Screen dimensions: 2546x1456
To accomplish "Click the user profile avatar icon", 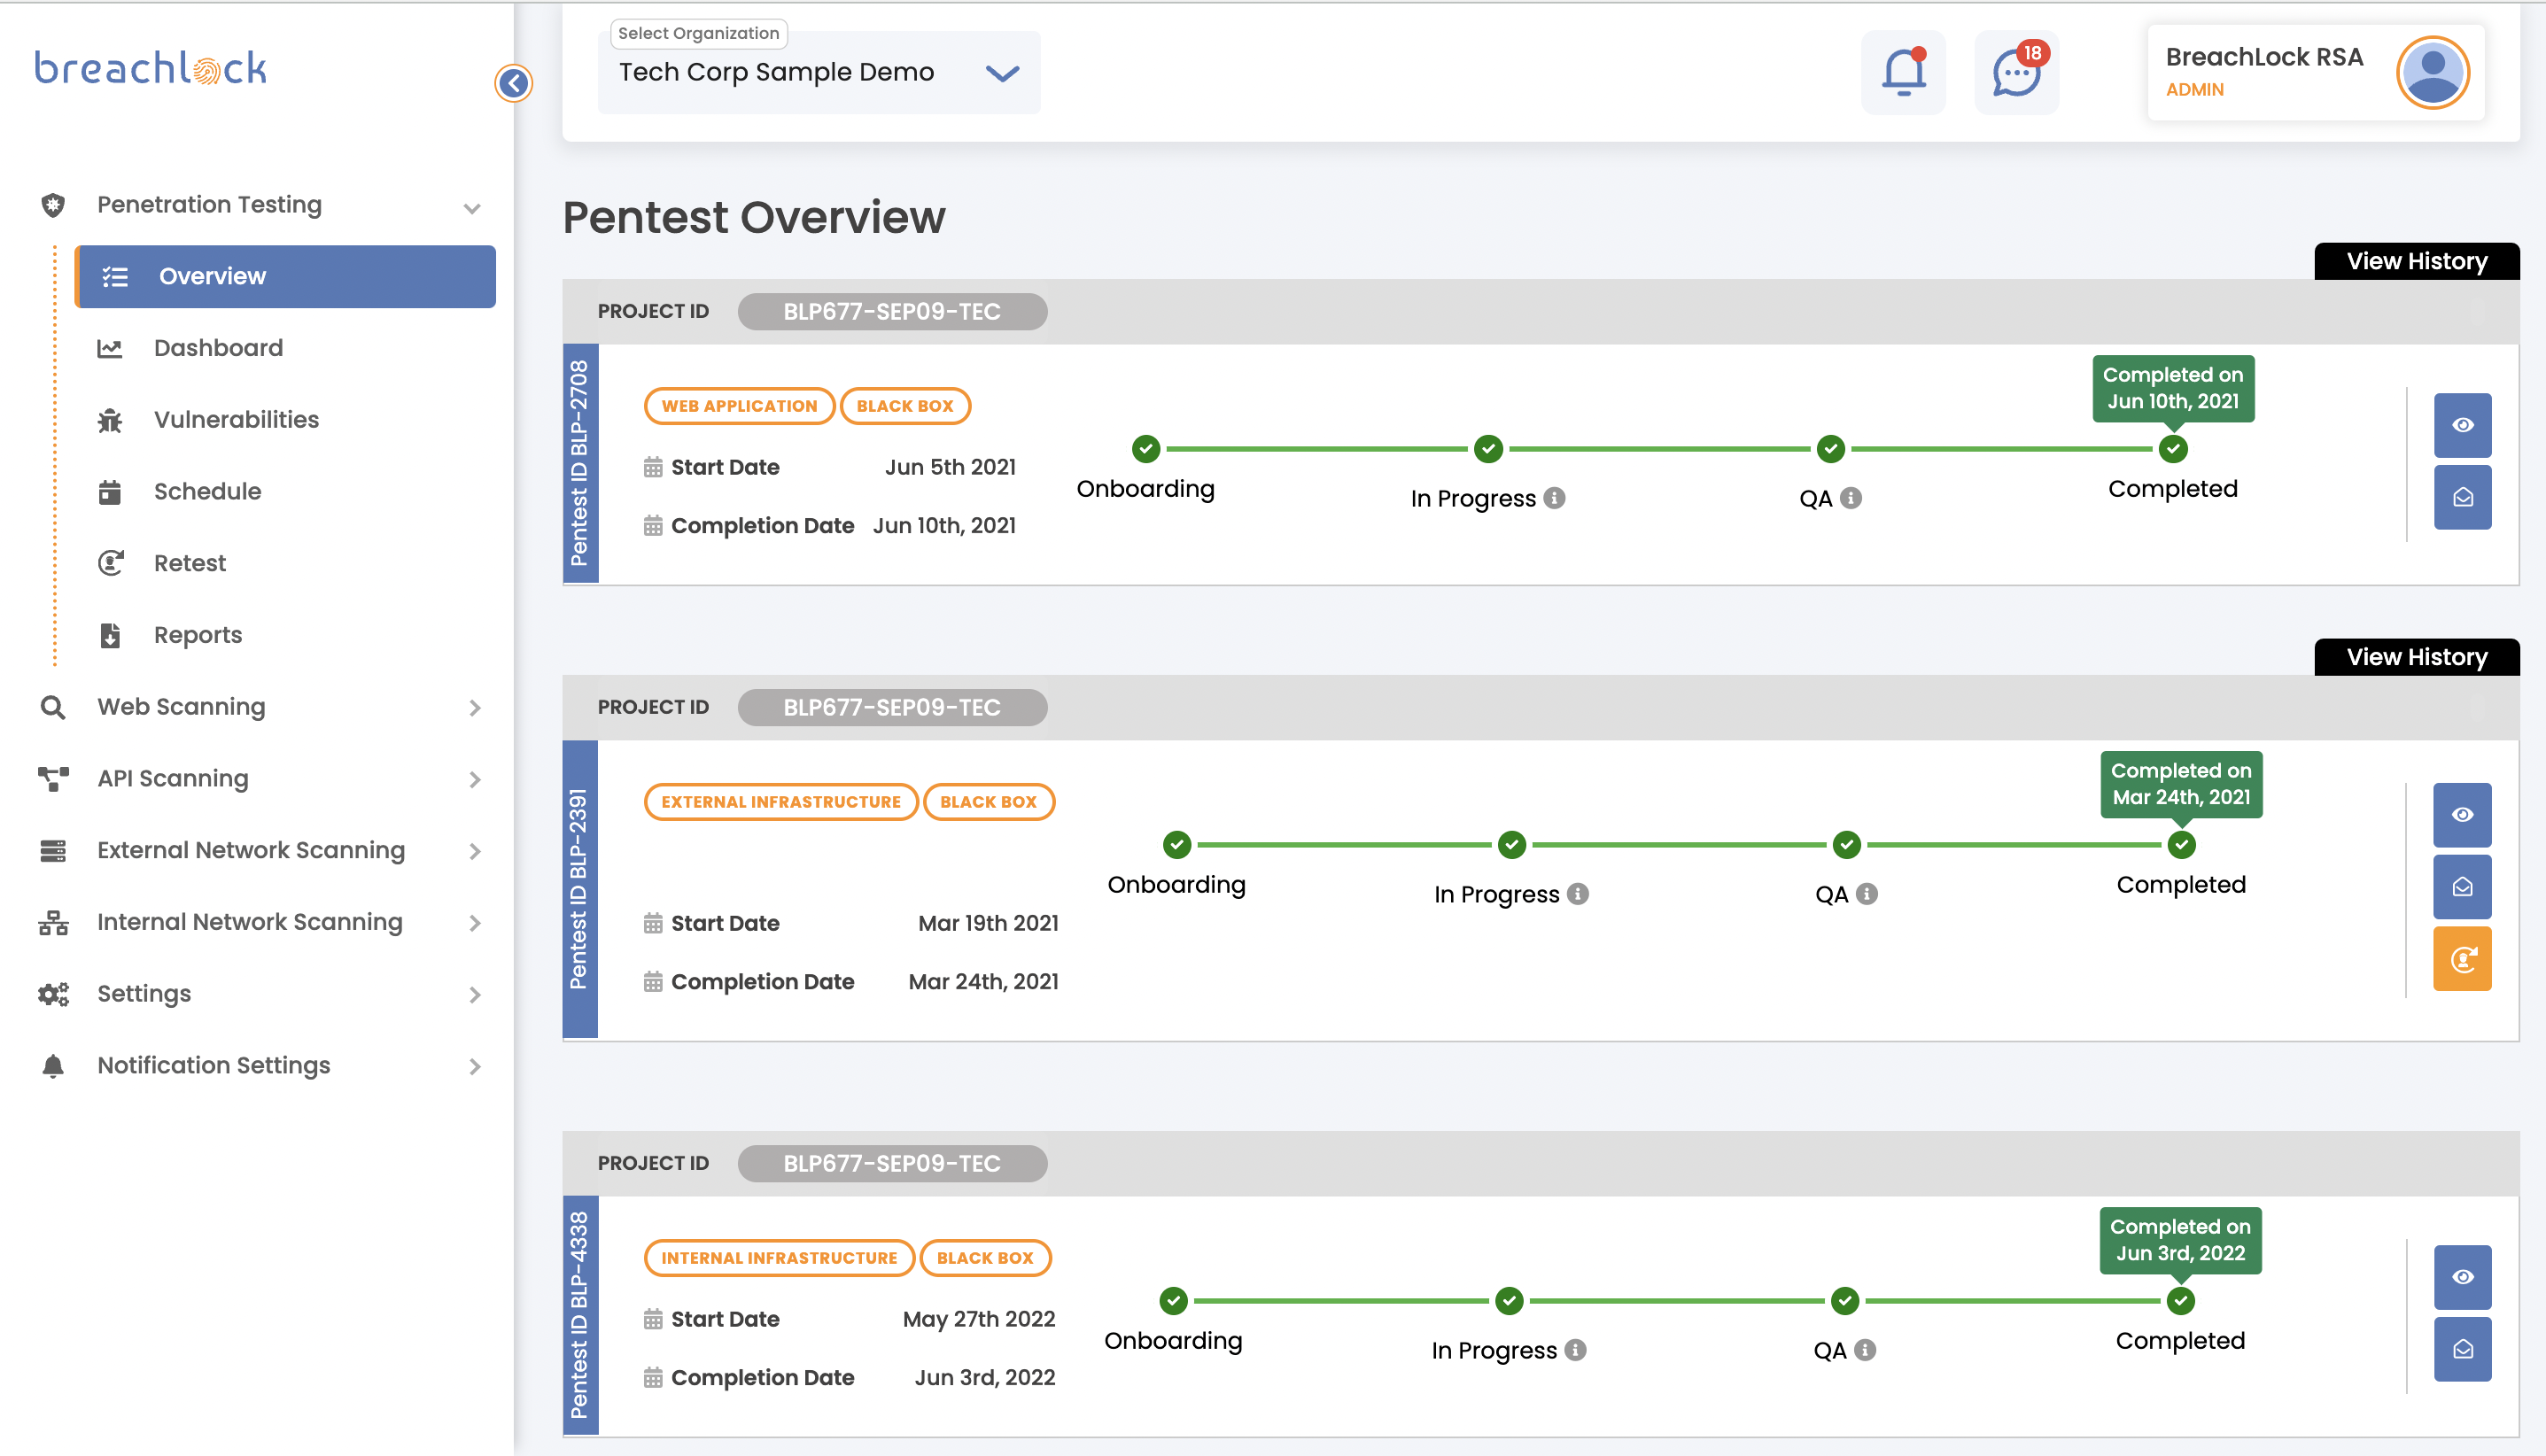I will click(x=2432, y=72).
